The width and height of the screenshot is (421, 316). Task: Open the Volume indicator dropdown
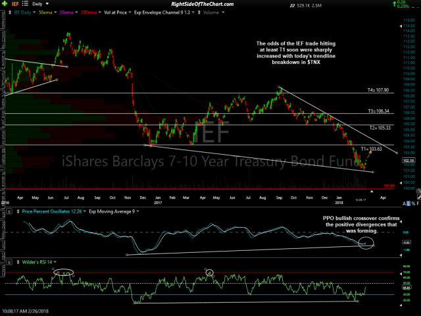pyautogui.click(x=223, y=13)
